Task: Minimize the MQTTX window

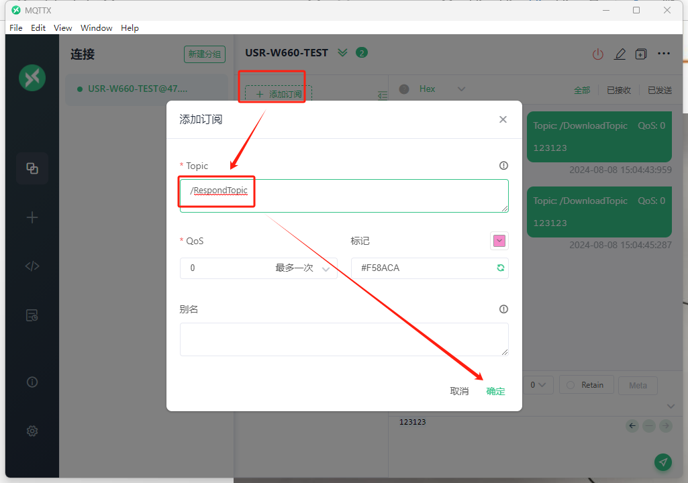Action: [x=606, y=10]
